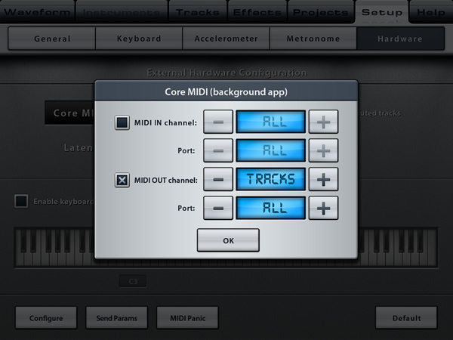Increase MIDI OUT channel with plus button
The height and width of the screenshot is (340, 453).
(x=323, y=179)
